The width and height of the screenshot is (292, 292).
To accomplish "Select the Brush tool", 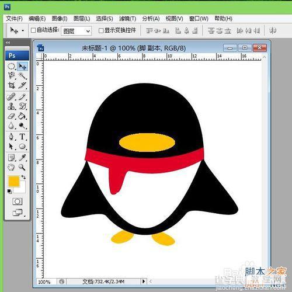I will tap(22, 97).
